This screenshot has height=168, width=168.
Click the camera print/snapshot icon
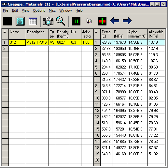pyautogui.click(x=48, y=21)
